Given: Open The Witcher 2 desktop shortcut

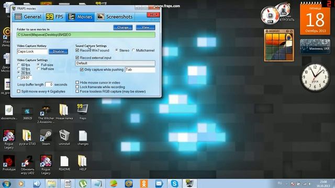Looking at the screenshot, I should coord(46,114).
